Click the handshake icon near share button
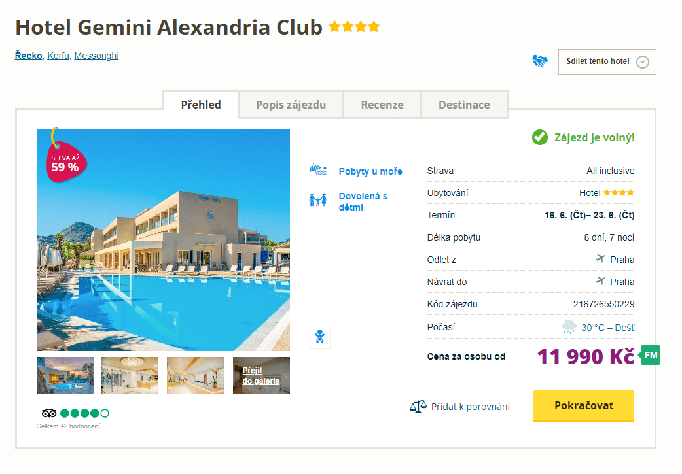682x474 pixels. click(540, 61)
